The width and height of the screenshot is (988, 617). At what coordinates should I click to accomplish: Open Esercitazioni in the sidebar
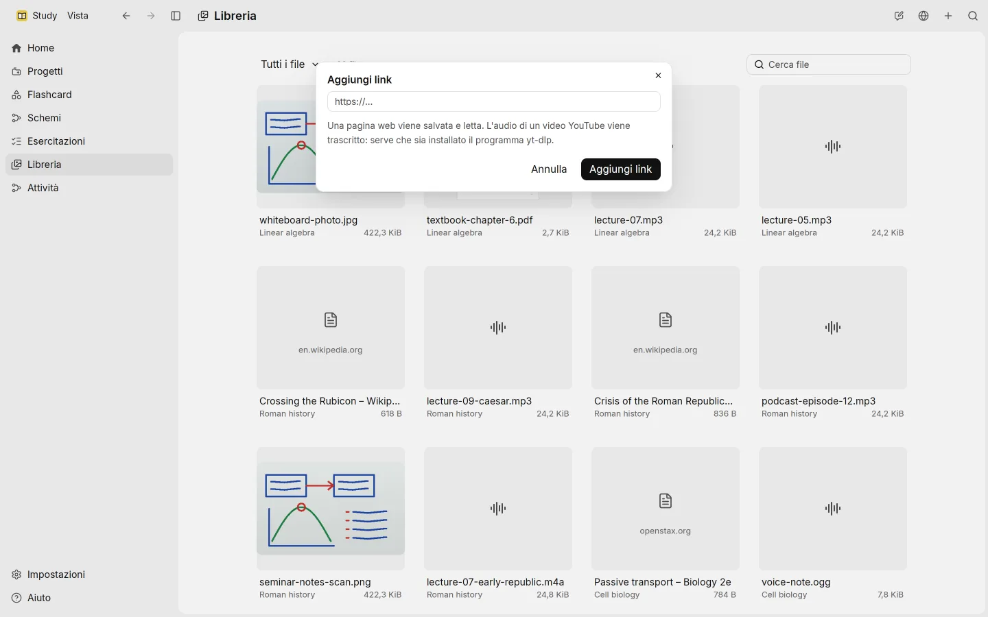(89, 141)
